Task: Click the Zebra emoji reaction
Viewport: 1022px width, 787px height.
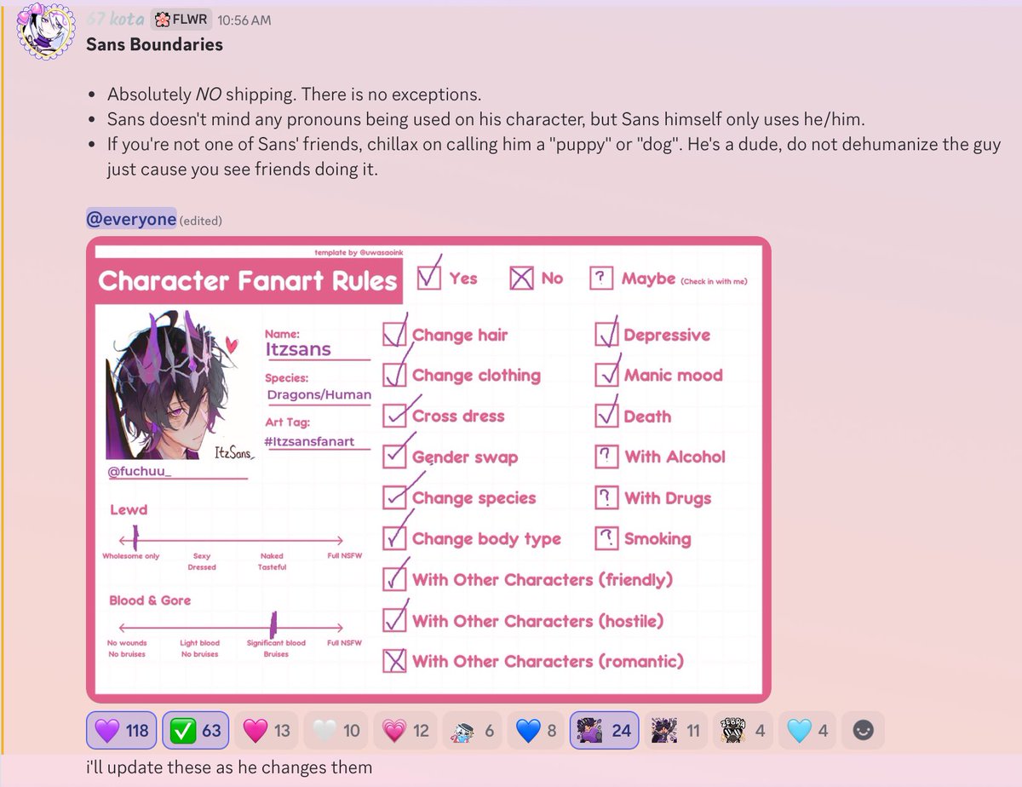Action: tap(742, 730)
